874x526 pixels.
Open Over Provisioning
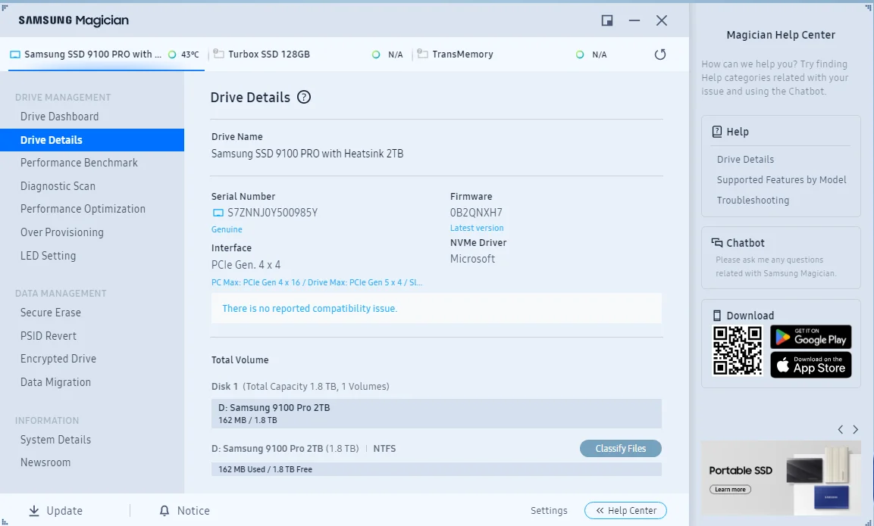62,232
